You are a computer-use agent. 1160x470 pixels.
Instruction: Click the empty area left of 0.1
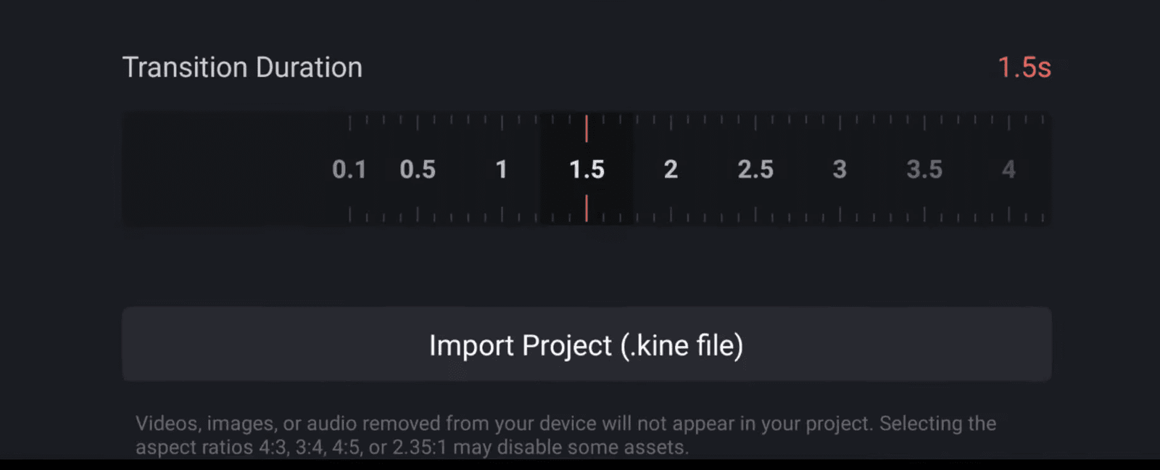coord(225,170)
